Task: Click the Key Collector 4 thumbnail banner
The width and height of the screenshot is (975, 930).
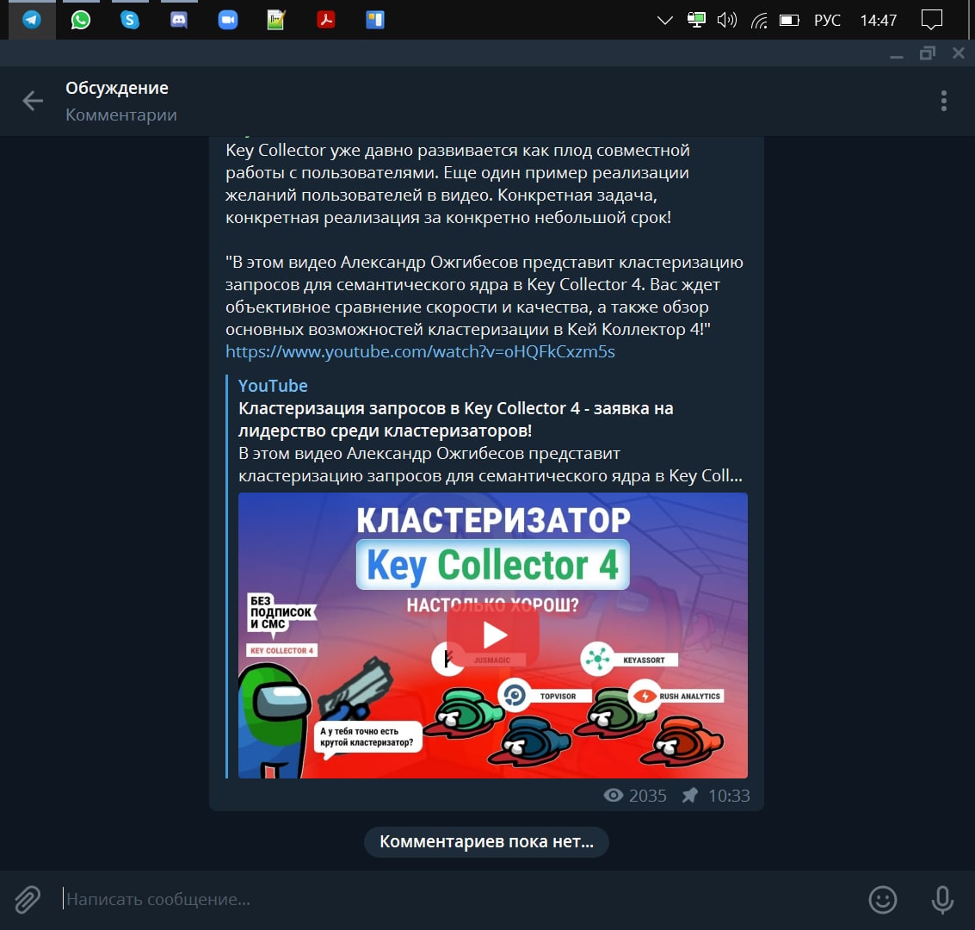Action: pyautogui.click(x=492, y=564)
